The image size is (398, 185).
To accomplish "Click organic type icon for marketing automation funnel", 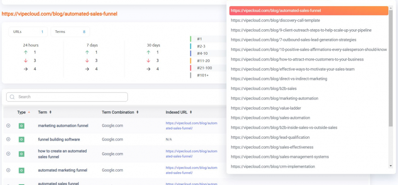I will point(22,126).
